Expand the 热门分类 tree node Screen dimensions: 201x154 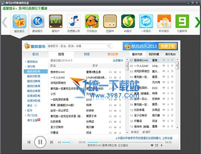(25, 115)
